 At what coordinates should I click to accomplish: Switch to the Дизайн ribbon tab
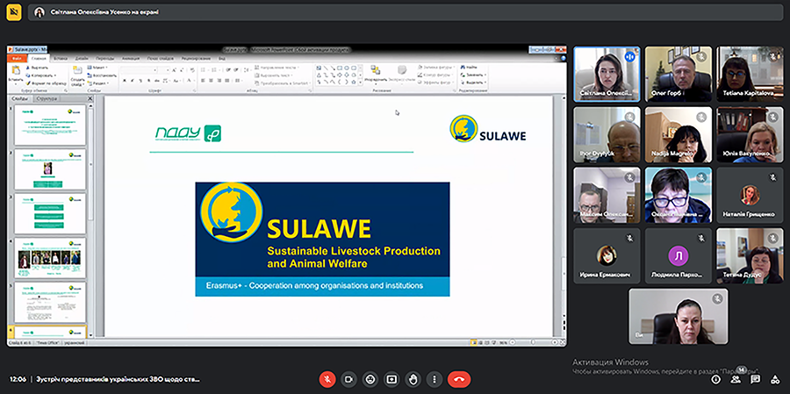[82, 58]
